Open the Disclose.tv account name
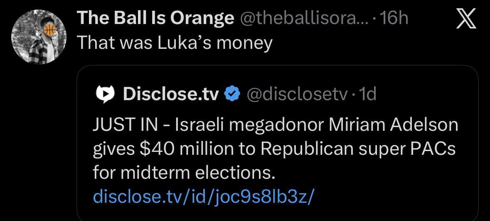 pyautogui.click(x=171, y=95)
